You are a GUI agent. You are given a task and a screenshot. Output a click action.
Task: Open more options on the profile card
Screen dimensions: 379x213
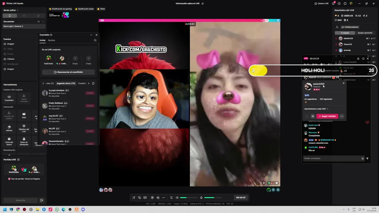[342, 116]
